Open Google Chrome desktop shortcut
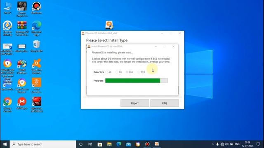The height and width of the screenshot is (148, 264). (x=7, y=104)
